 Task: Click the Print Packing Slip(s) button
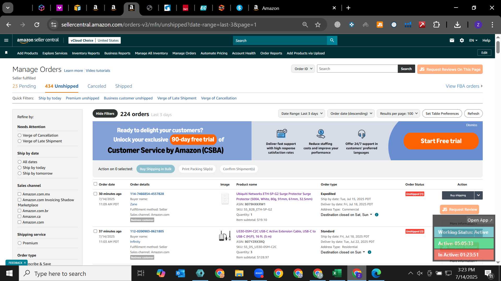point(197,169)
